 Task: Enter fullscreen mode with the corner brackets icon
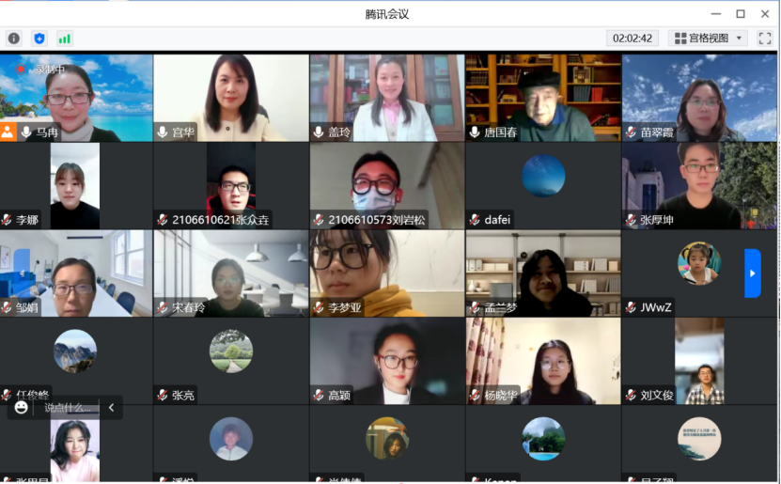tap(765, 39)
